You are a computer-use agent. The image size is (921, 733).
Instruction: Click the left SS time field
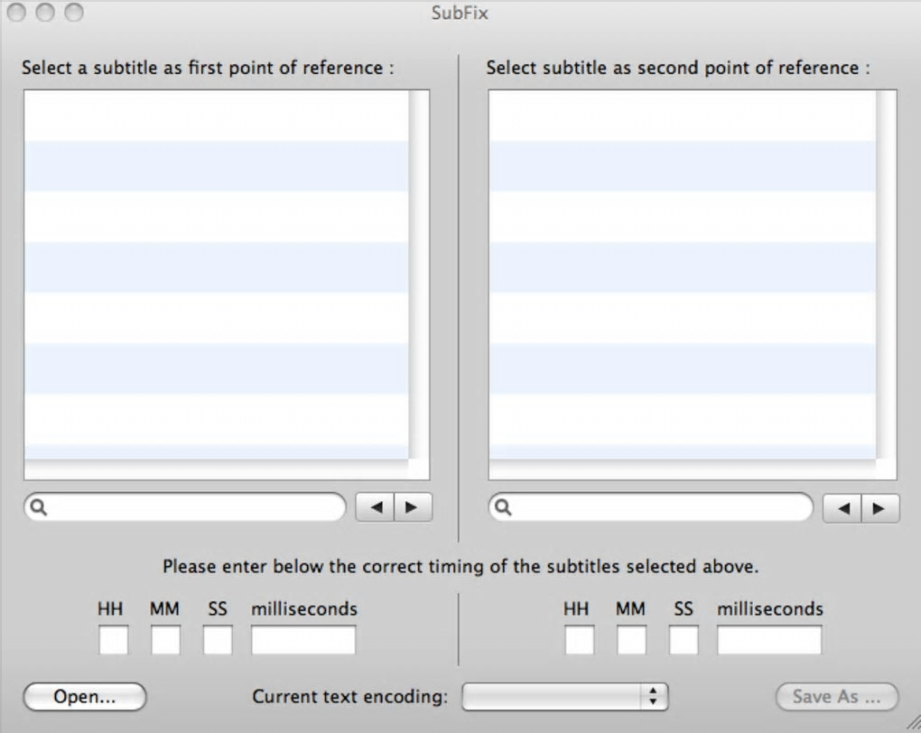tap(218, 640)
